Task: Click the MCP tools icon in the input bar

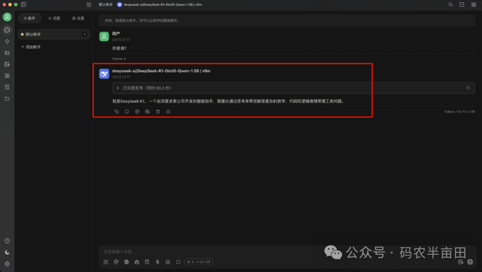Action: click(137, 262)
